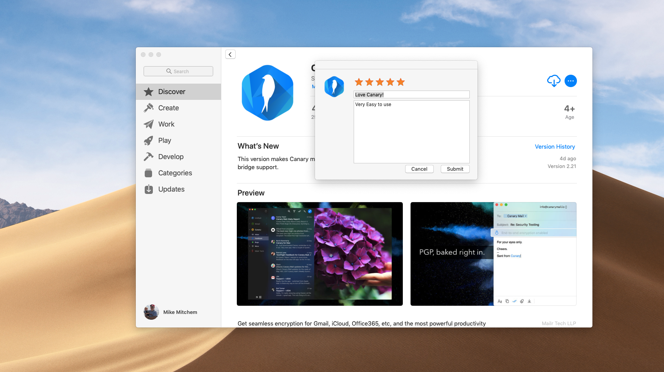
Task: Click the large Canary Mail app icon
Action: point(267,93)
